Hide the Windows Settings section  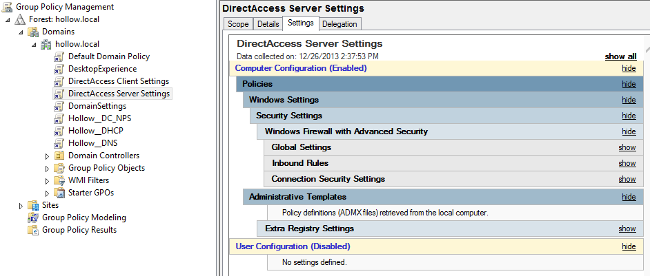[629, 100]
